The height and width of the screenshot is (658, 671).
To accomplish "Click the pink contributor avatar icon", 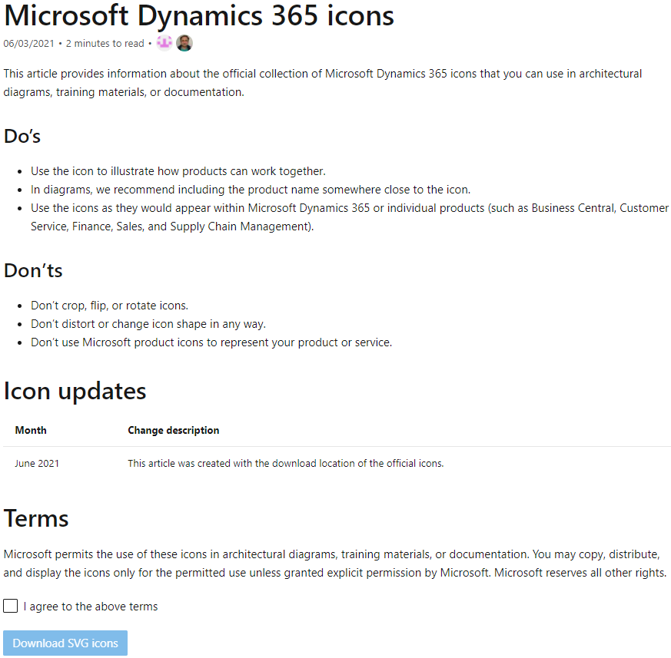I will coord(164,43).
